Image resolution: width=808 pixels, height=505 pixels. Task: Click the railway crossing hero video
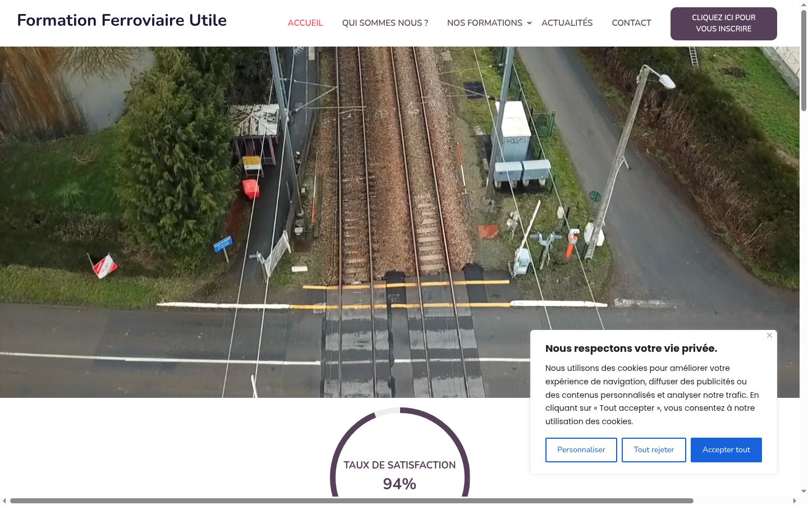(400, 222)
